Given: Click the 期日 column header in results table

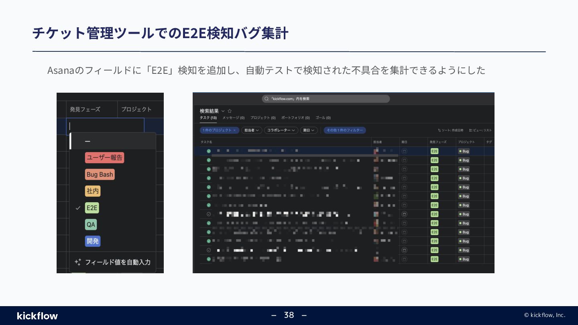Looking at the screenshot, I should coord(404,142).
